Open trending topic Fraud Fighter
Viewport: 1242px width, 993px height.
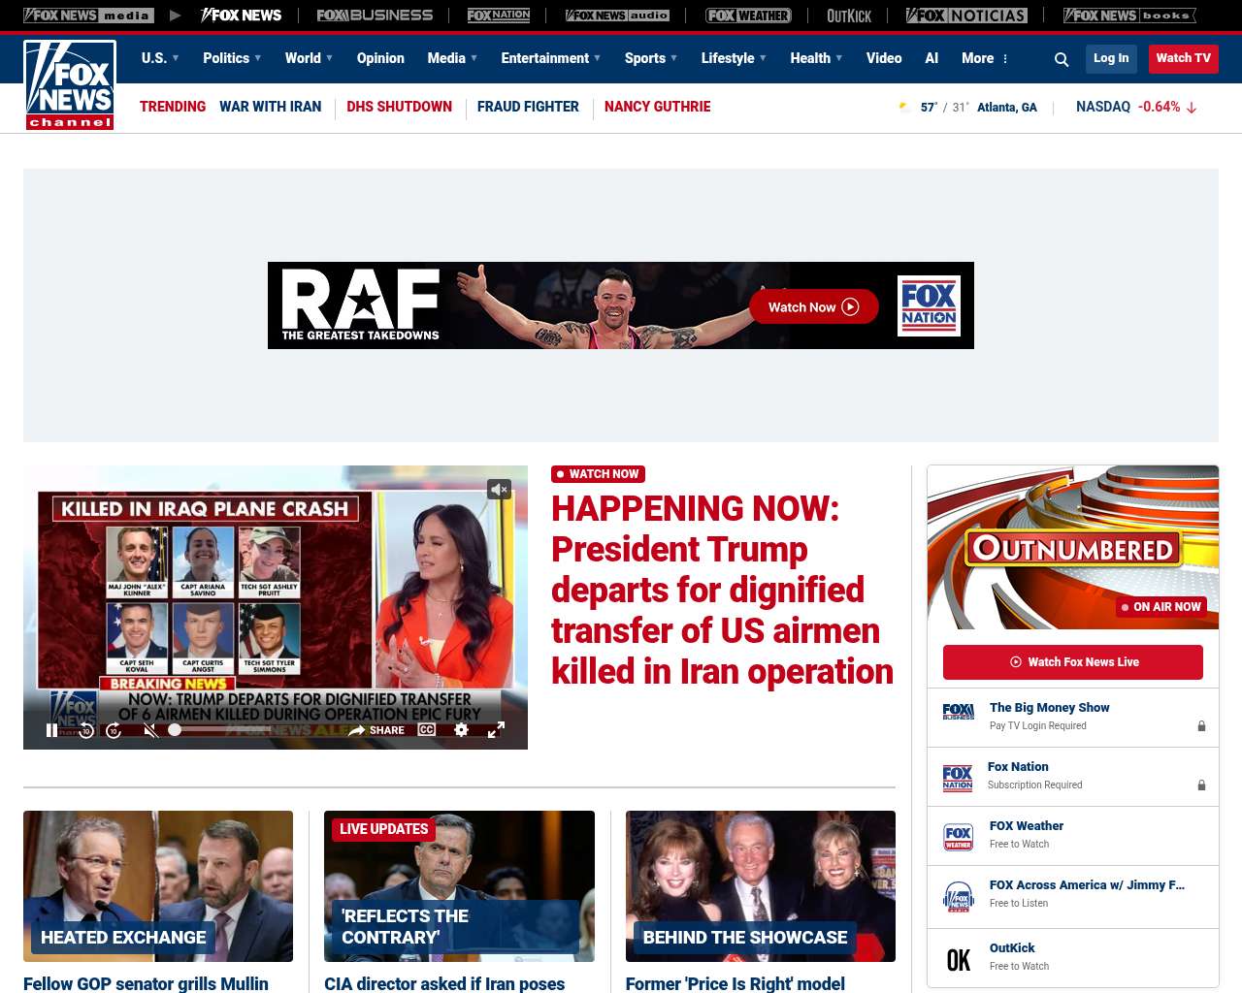pyautogui.click(x=528, y=107)
